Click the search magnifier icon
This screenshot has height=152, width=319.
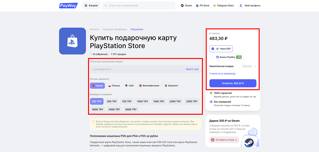pos(106,6)
